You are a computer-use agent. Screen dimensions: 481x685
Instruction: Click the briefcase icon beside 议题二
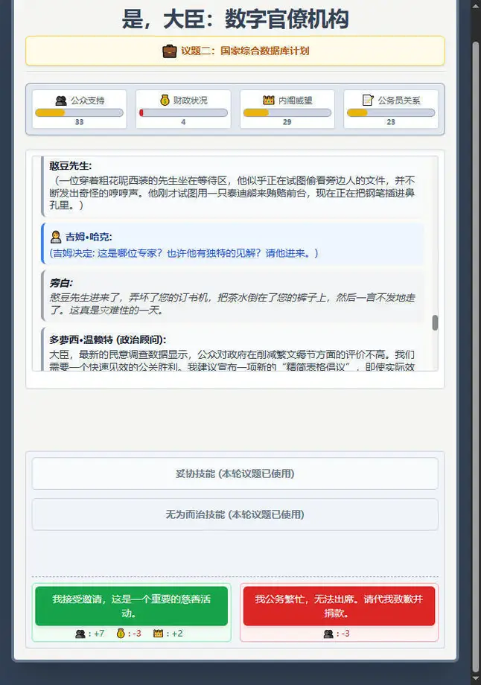pos(170,51)
